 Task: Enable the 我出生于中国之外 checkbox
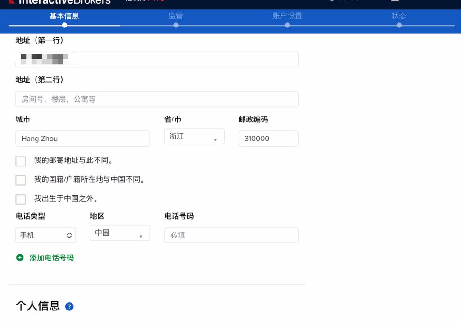[21, 199]
